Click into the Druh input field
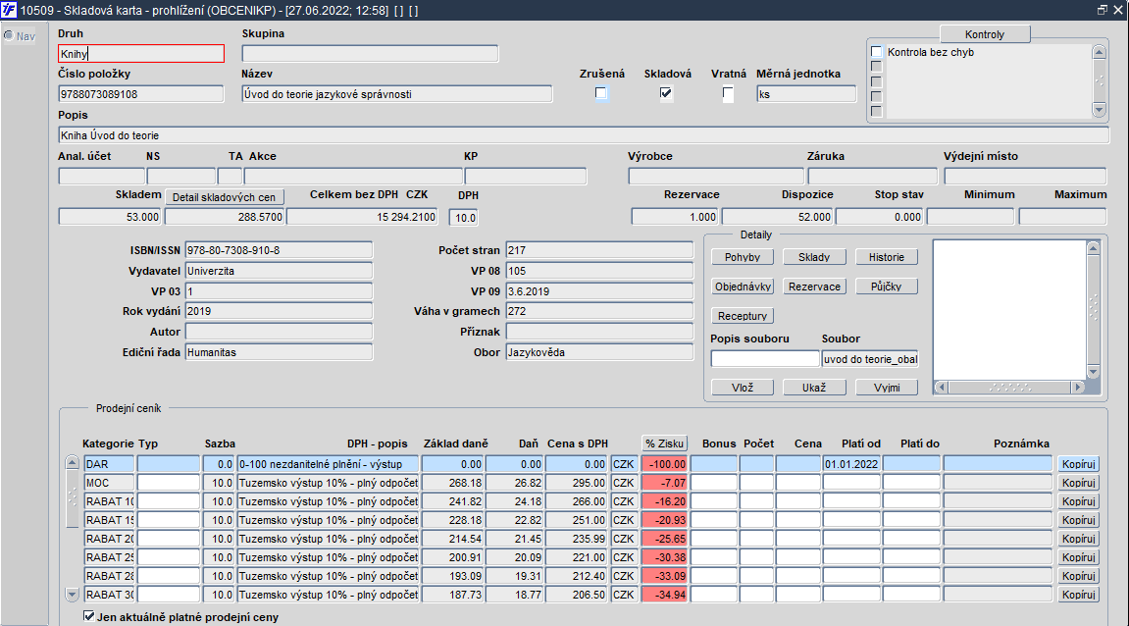Image resolution: width=1129 pixels, height=626 pixels. click(x=141, y=54)
